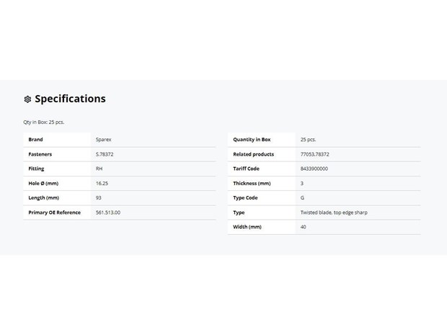Click the Hole Ø (mm) label
Screen dimensions: 447x335
(x=43, y=183)
